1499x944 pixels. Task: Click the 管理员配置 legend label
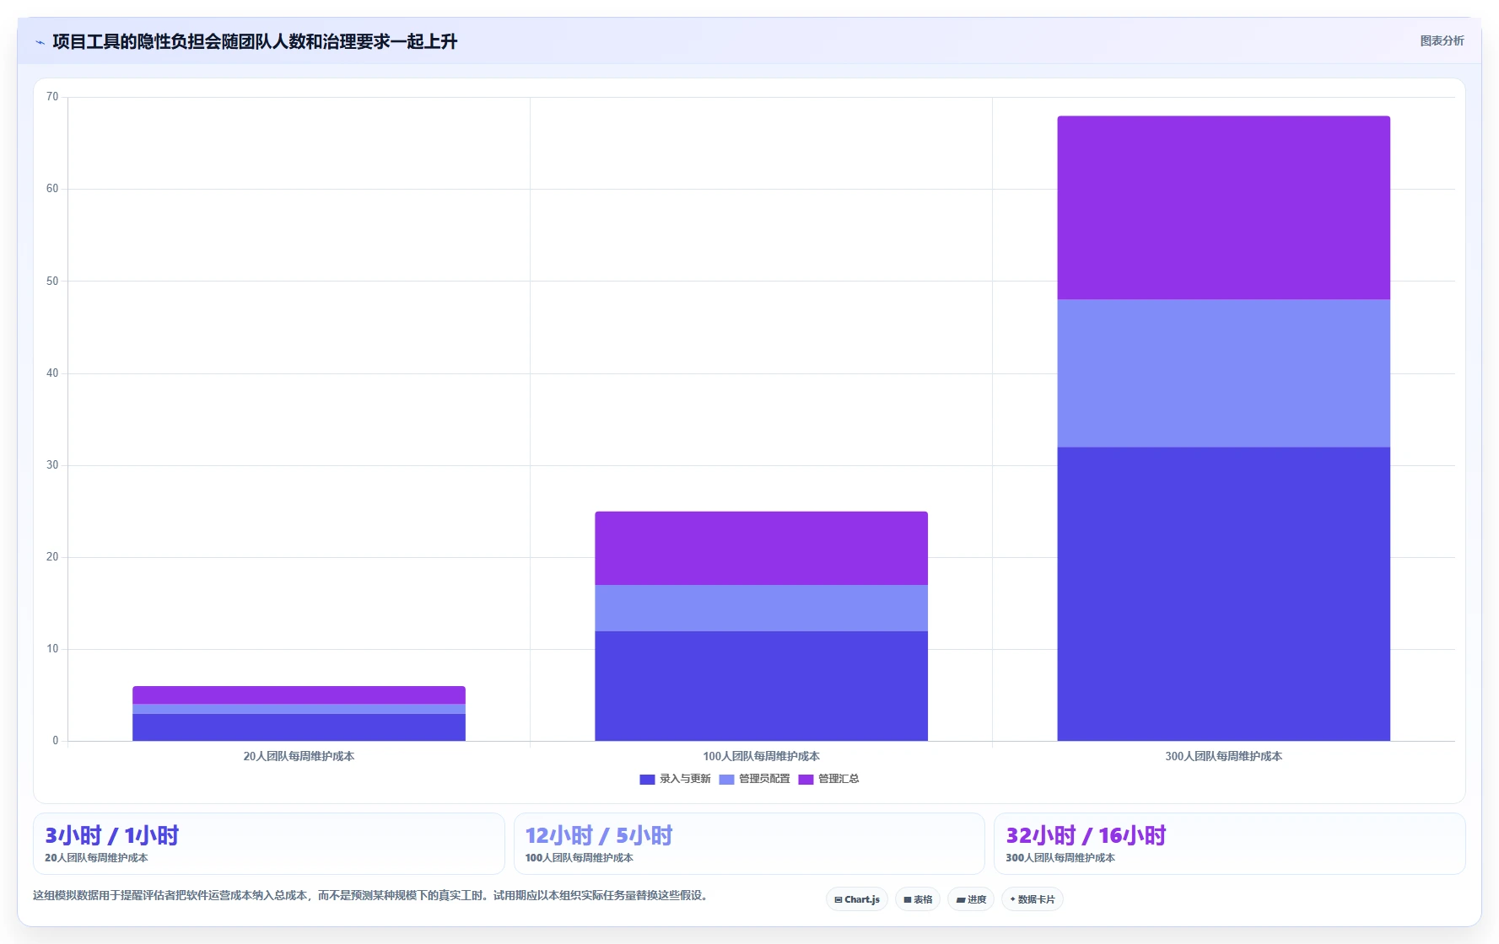[x=764, y=779]
